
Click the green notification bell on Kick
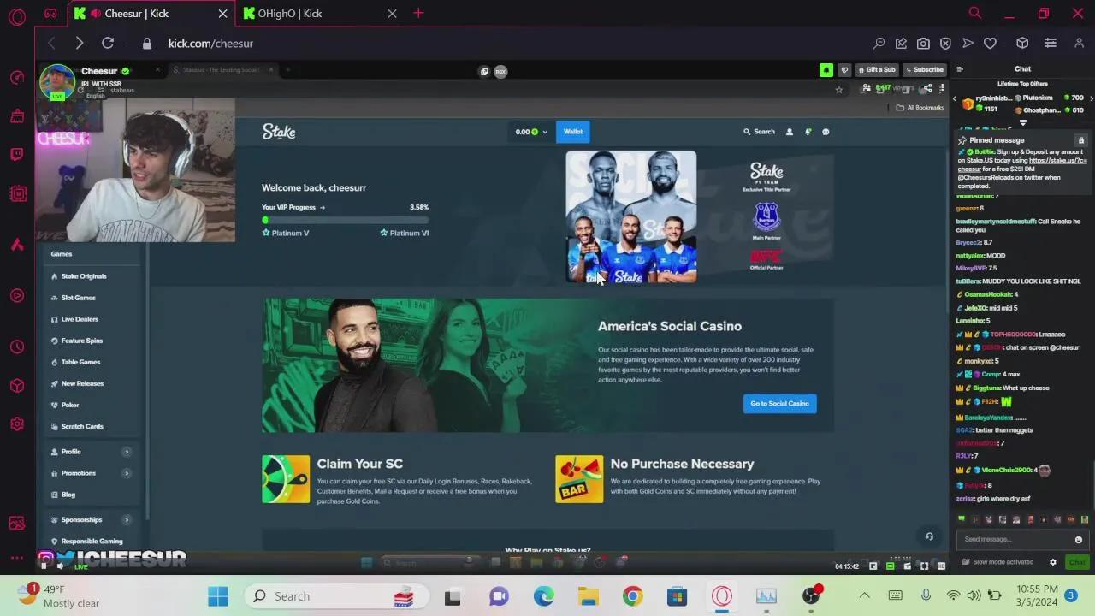coord(826,70)
